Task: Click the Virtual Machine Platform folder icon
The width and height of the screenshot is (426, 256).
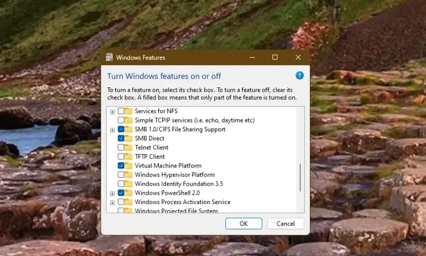Action: (x=128, y=166)
